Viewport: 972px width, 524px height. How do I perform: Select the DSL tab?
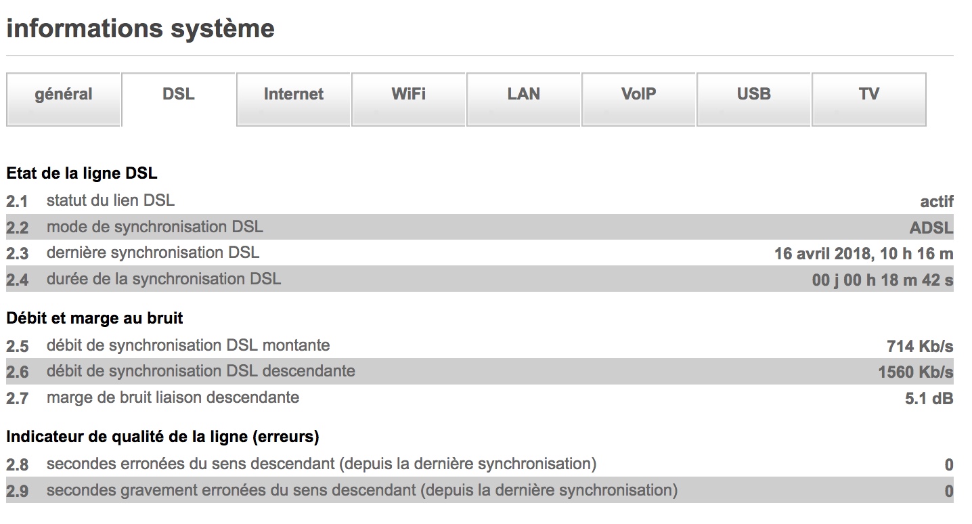(x=179, y=95)
